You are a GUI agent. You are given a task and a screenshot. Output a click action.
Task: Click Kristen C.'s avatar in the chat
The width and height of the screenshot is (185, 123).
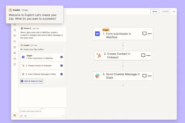pos(22,28)
